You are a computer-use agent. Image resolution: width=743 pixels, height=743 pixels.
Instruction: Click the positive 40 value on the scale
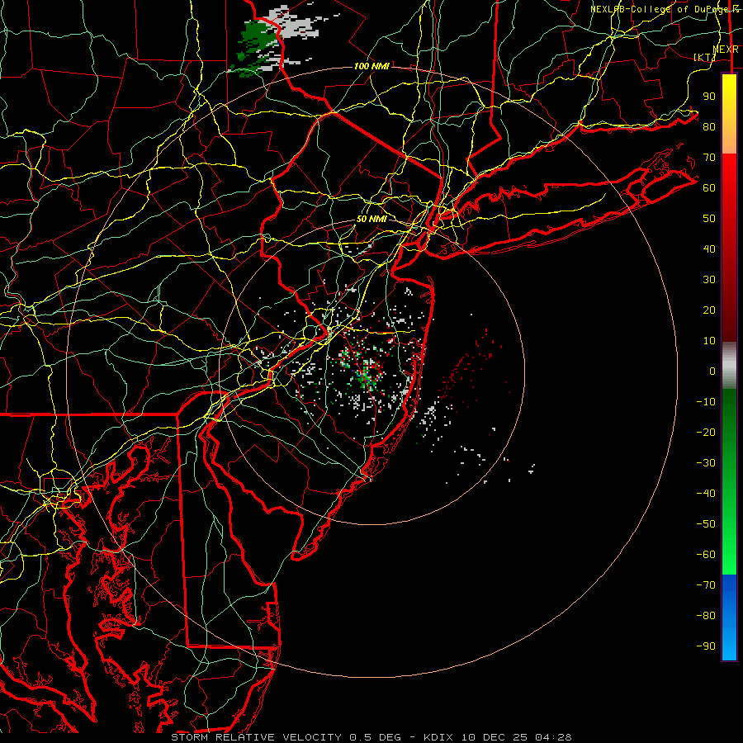(x=709, y=248)
